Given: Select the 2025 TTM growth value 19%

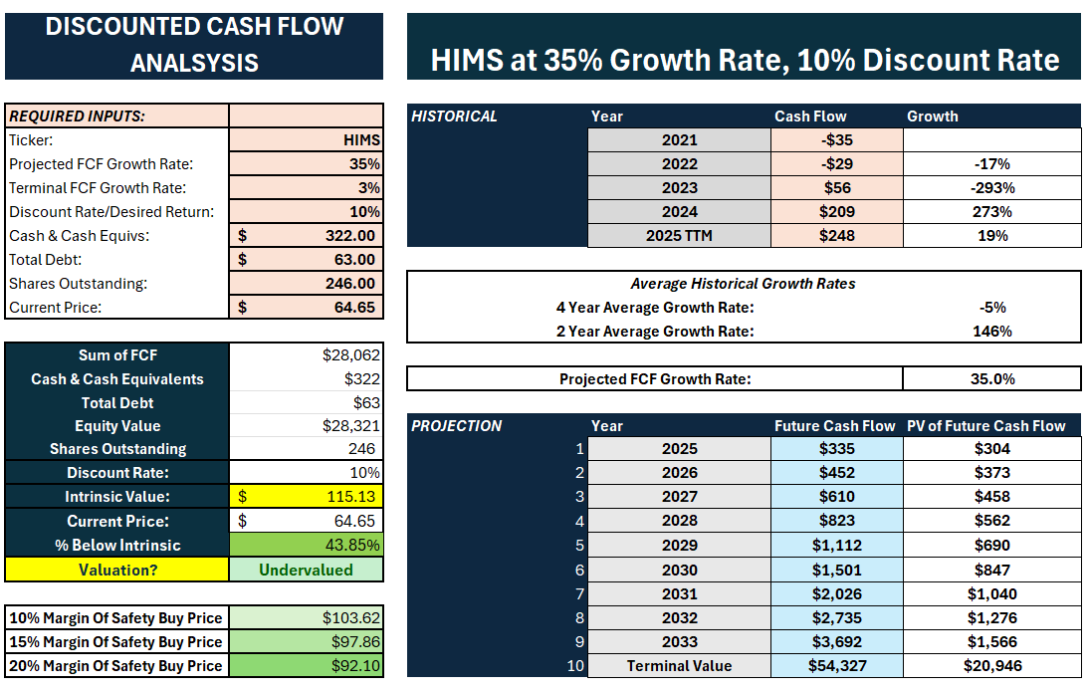Looking at the screenshot, I should coord(992,236).
